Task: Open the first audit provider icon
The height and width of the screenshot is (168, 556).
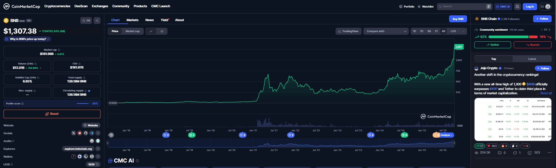Action: (92, 141)
